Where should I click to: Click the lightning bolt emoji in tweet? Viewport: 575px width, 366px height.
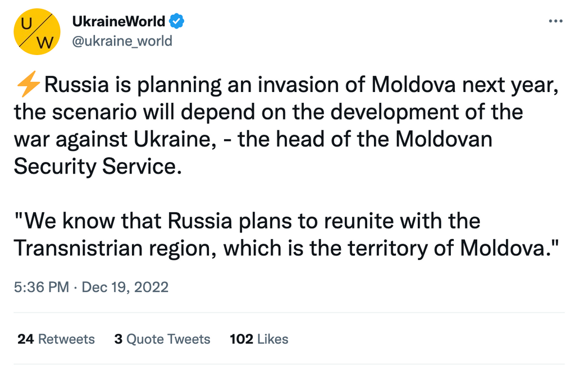tap(28, 86)
